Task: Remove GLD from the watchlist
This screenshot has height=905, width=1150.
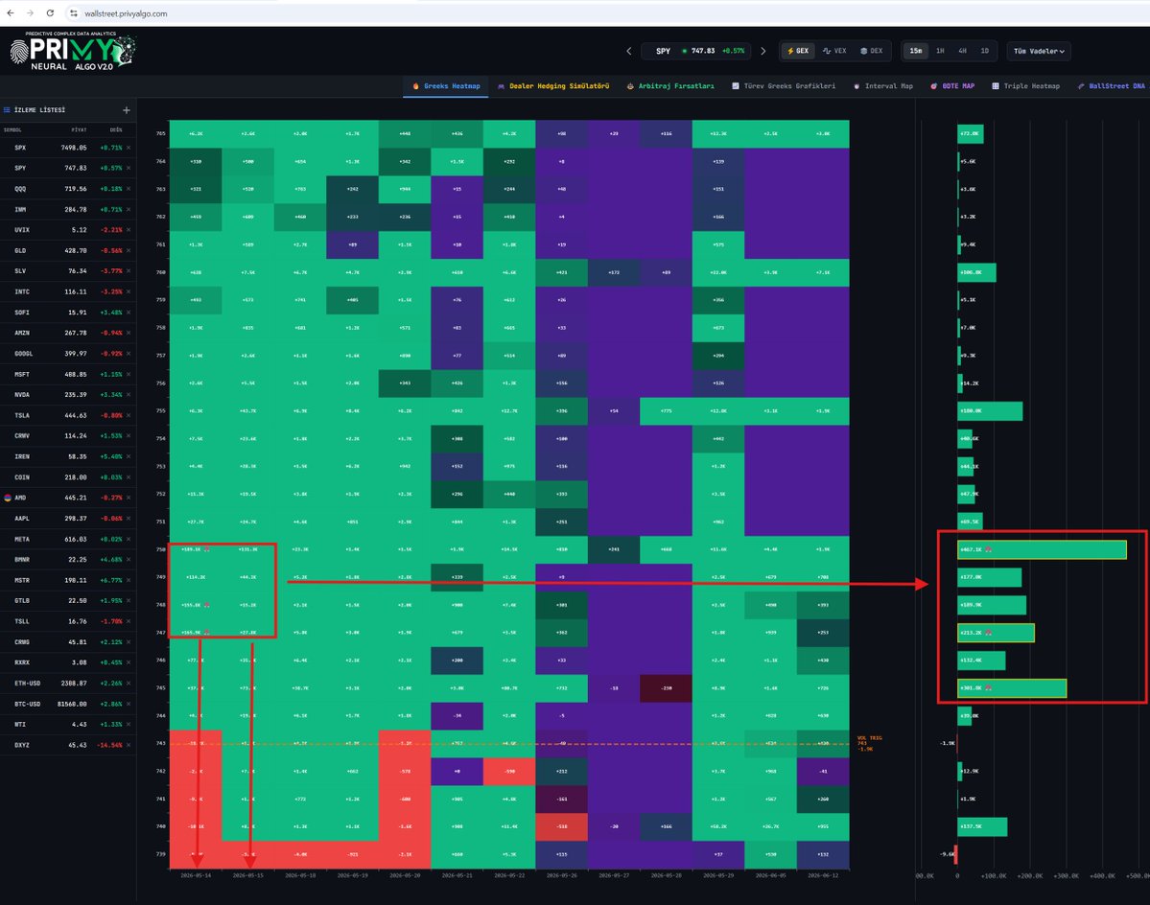Action: (129, 250)
